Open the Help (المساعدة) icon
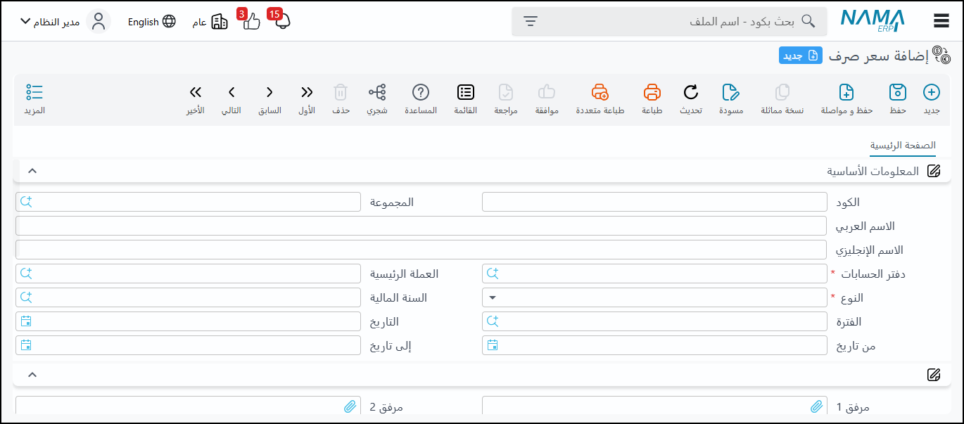The height and width of the screenshot is (424, 964). (x=421, y=93)
